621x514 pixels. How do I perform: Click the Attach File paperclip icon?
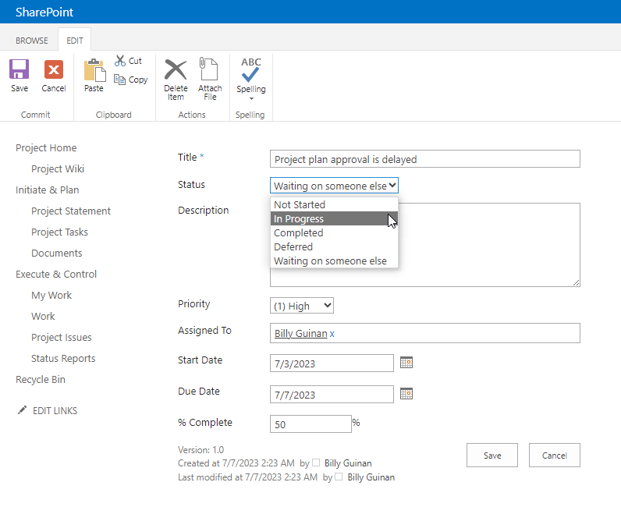[210, 70]
